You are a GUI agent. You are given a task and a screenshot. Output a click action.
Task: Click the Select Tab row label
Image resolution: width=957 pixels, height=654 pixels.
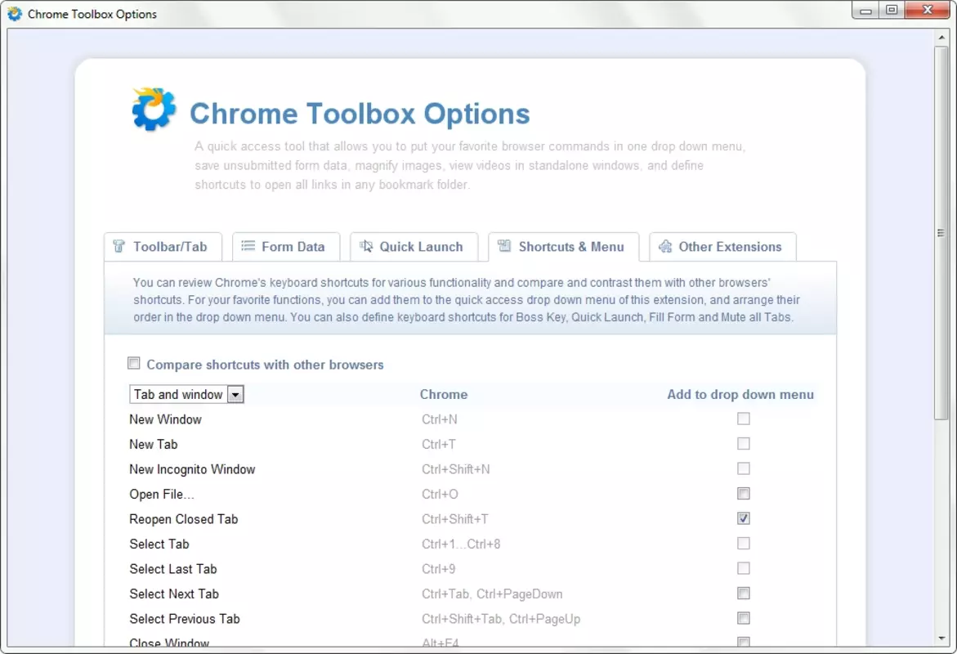point(159,544)
